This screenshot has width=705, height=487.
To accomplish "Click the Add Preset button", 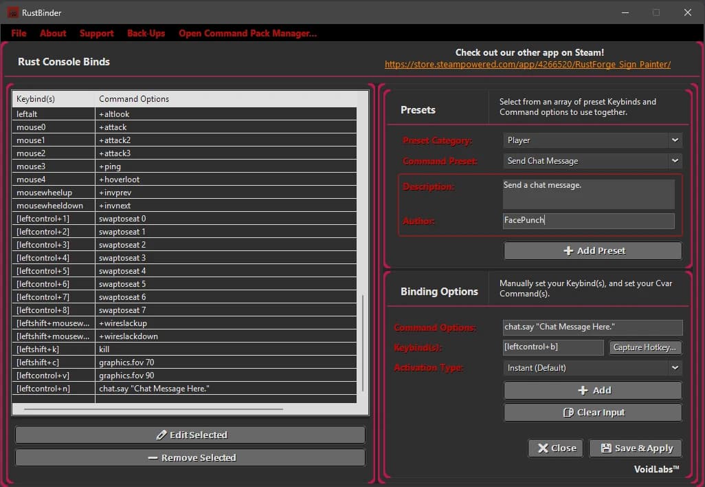I will coord(593,250).
